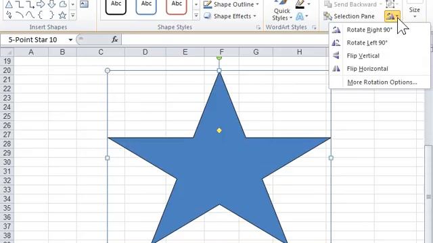Choose Flip Vertical from rotate menu
The image size is (433, 243).
[380, 55]
